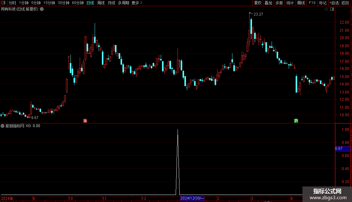Click the 0.67 value marker on the indicator axis
The height and width of the screenshot is (202, 352).
point(343,149)
